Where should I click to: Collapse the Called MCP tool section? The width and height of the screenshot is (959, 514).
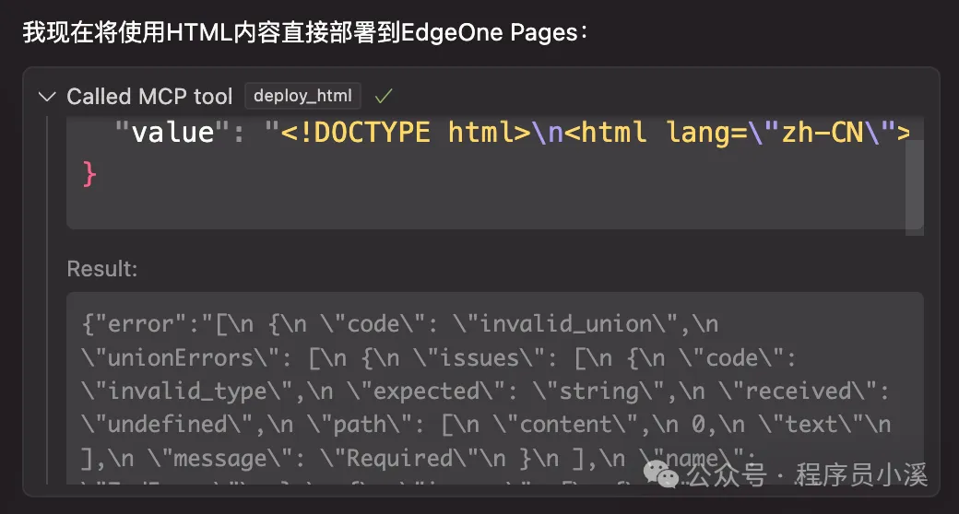pos(47,97)
